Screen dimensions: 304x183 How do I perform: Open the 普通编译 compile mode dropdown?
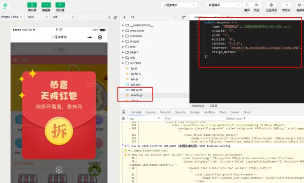(x=224, y=5)
